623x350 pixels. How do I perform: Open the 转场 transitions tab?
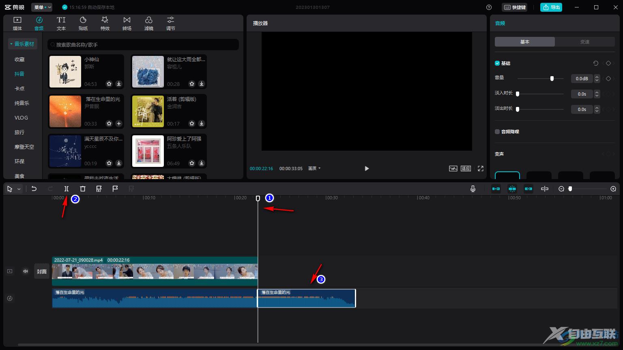pos(127,23)
